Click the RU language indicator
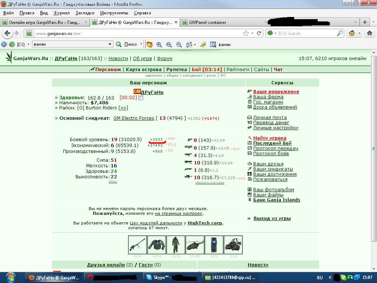 (319, 277)
